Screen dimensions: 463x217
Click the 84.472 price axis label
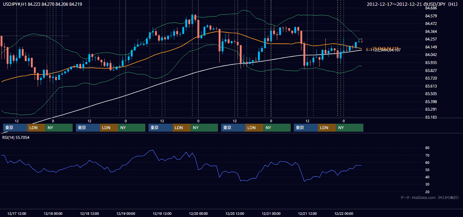click(431, 24)
